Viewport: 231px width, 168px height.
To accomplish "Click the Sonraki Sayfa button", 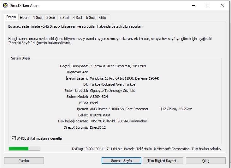I will 121,161.
